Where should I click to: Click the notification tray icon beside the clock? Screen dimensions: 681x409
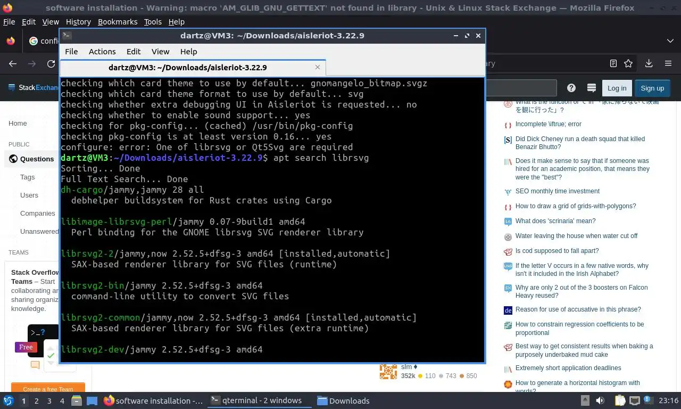(x=649, y=401)
